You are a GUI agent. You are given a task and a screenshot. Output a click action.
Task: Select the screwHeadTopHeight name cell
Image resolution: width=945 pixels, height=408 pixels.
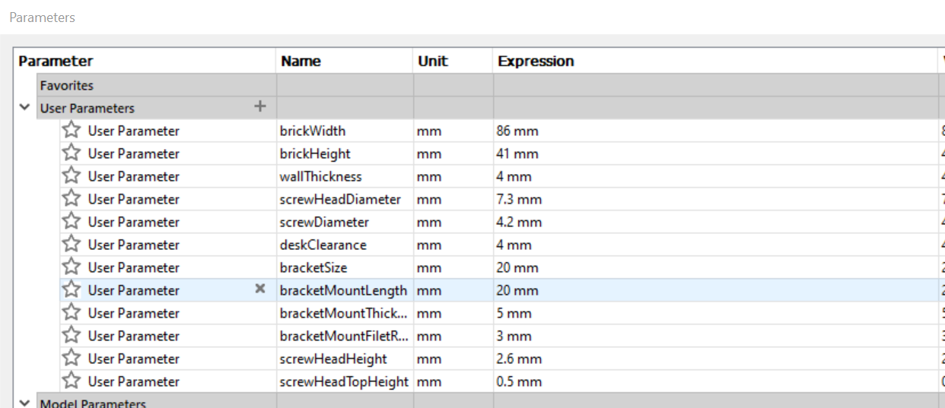[x=345, y=381]
